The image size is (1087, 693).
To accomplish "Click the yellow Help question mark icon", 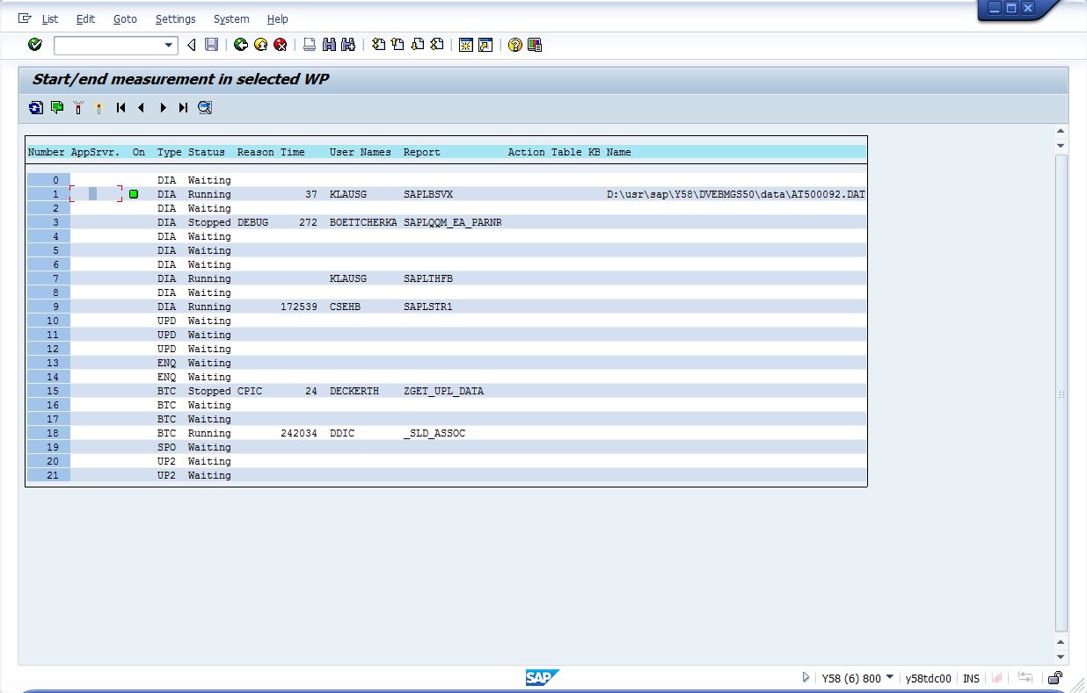I will pos(515,45).
